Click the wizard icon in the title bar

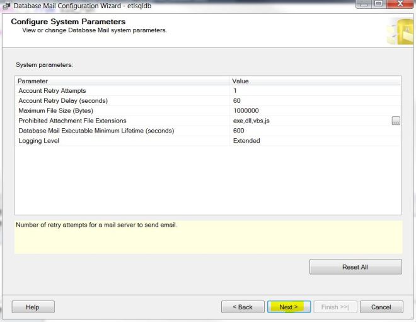coord(6,6)
